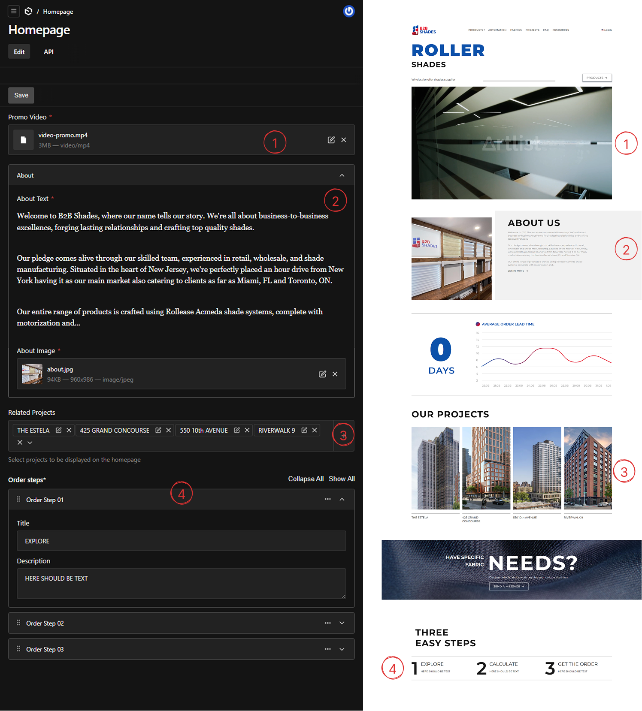The width and height of the screenshot is (642, 711).
Task: Open PROJECTS in website navigation
Action: (532, 30)
